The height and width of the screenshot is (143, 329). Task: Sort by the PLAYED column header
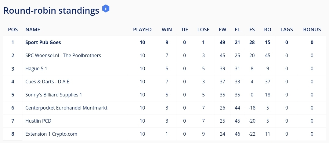pos(142,30)
